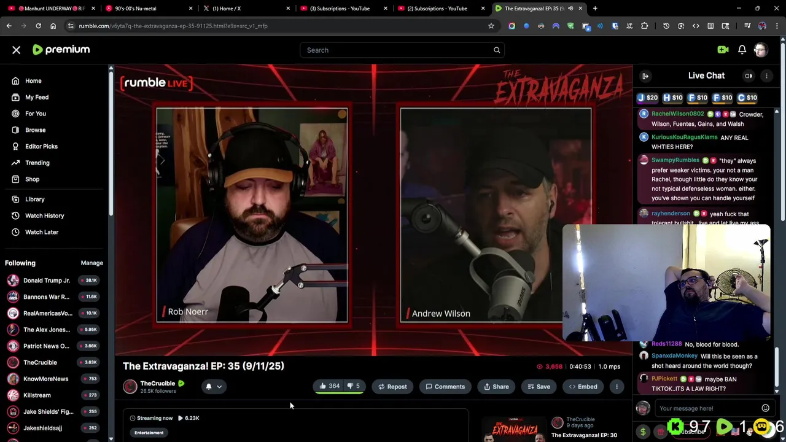Viewport: 786px width, 442px height.
Task: Click the C $10 rant badge
Action: click(747, 98)
